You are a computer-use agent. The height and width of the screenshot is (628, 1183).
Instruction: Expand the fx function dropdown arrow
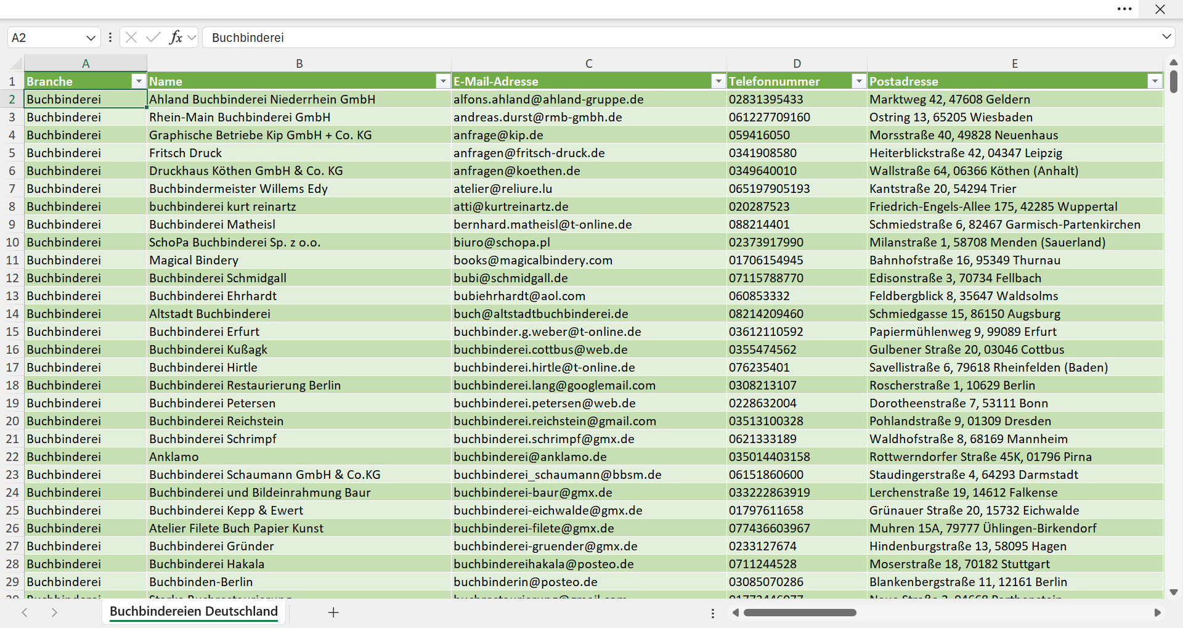pyautogui.click(x=192, y=38)
